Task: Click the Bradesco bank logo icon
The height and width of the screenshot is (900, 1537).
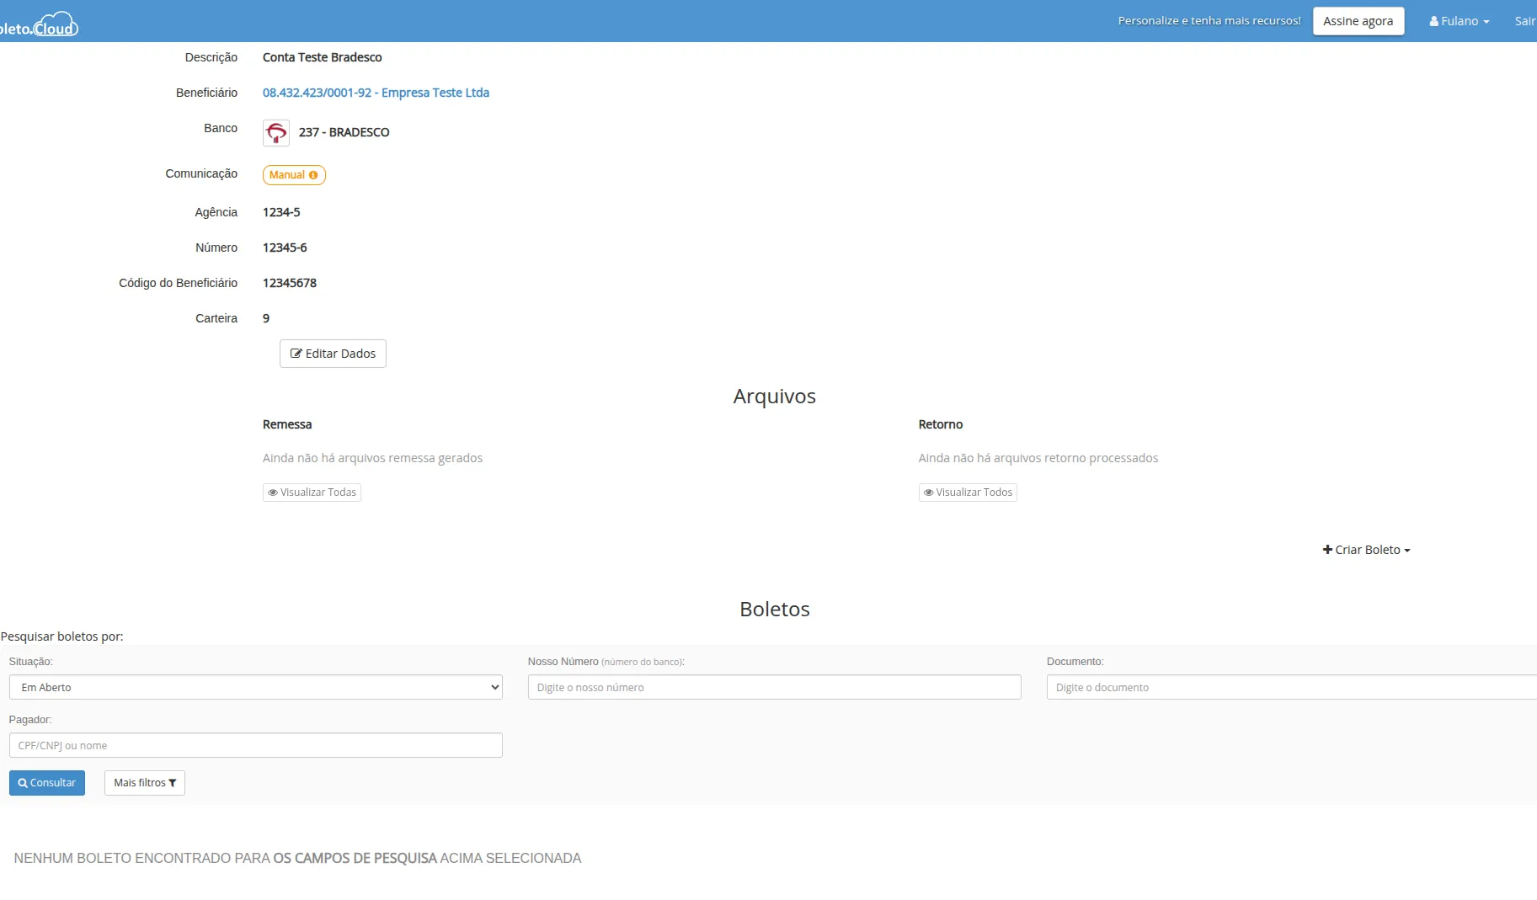Action: click(276, 133)
